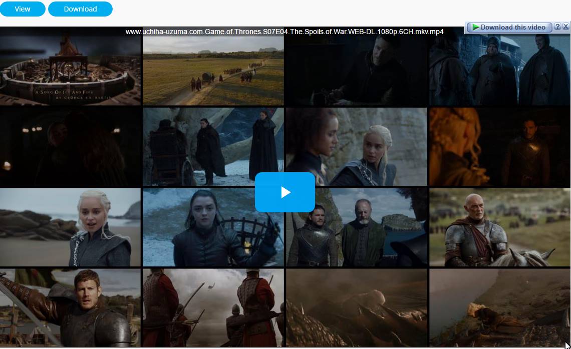Click the 'Download this video' overlay button
The width and height of the screenshot is (571, 349).
coord(509,28)
